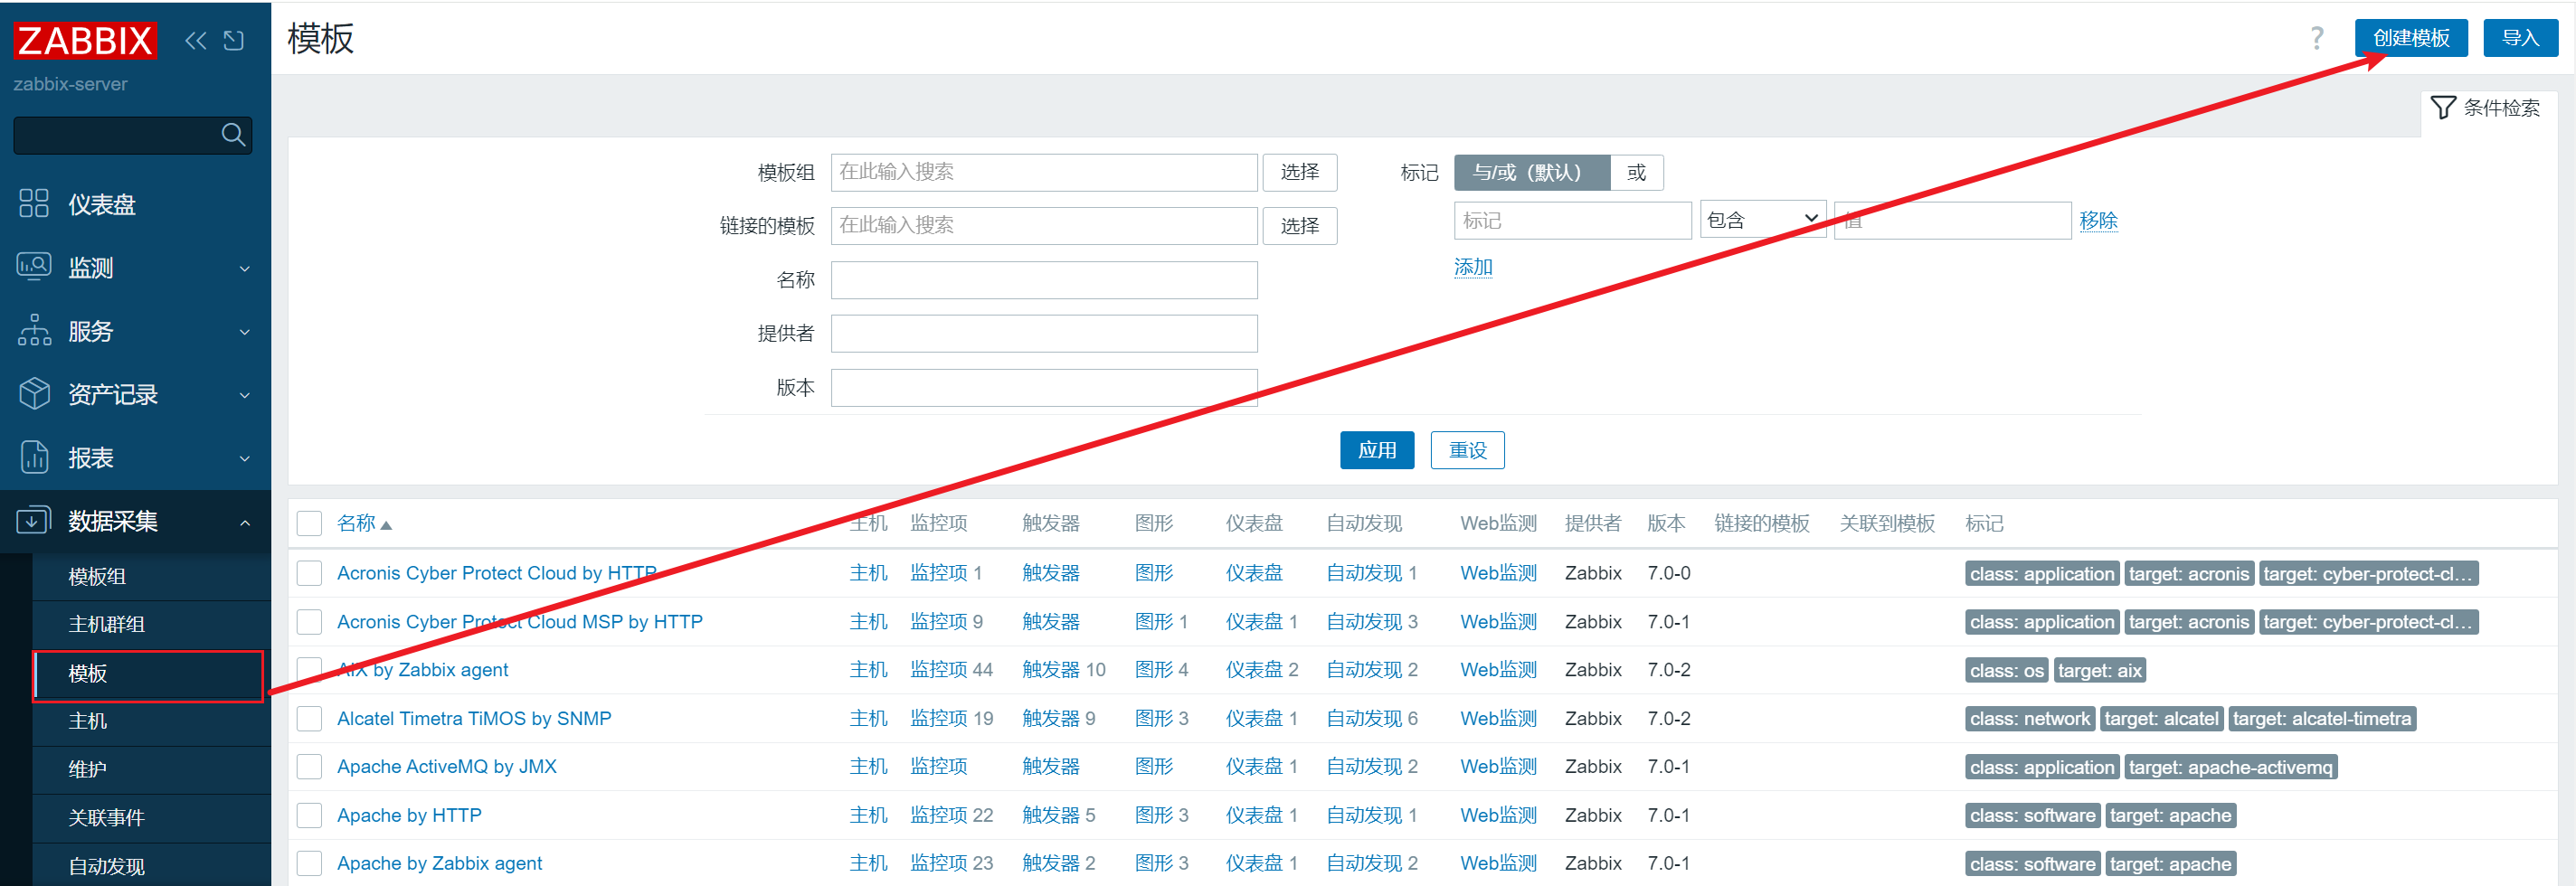Sort by the 名称 column arrow
This screenshot has width=2576, height=886.
(x=386, y=525)
